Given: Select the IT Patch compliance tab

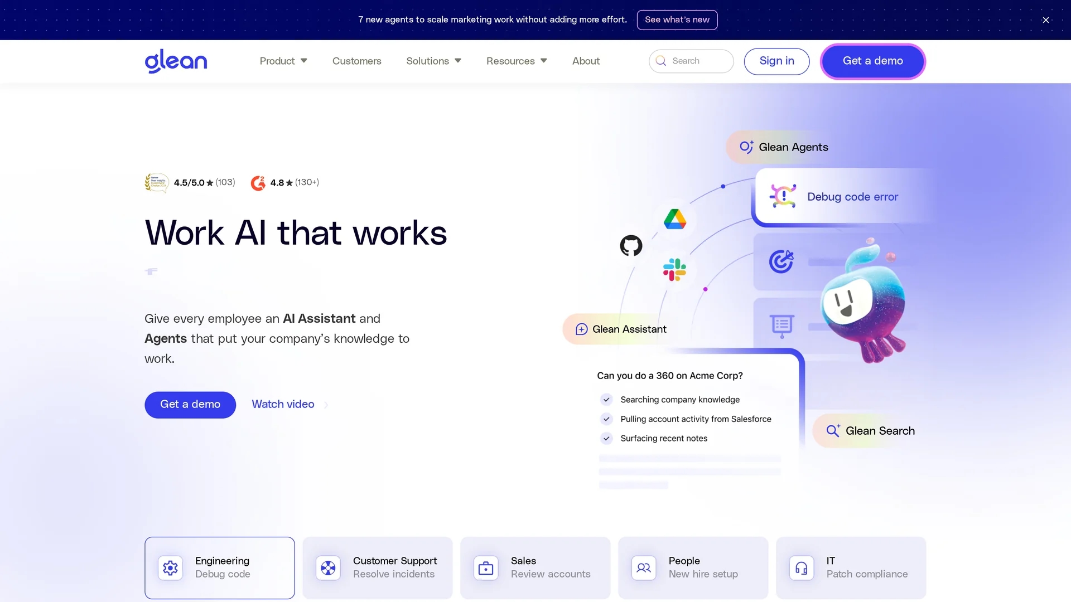Looking at the screenshot, I should [x=851, y=568].
